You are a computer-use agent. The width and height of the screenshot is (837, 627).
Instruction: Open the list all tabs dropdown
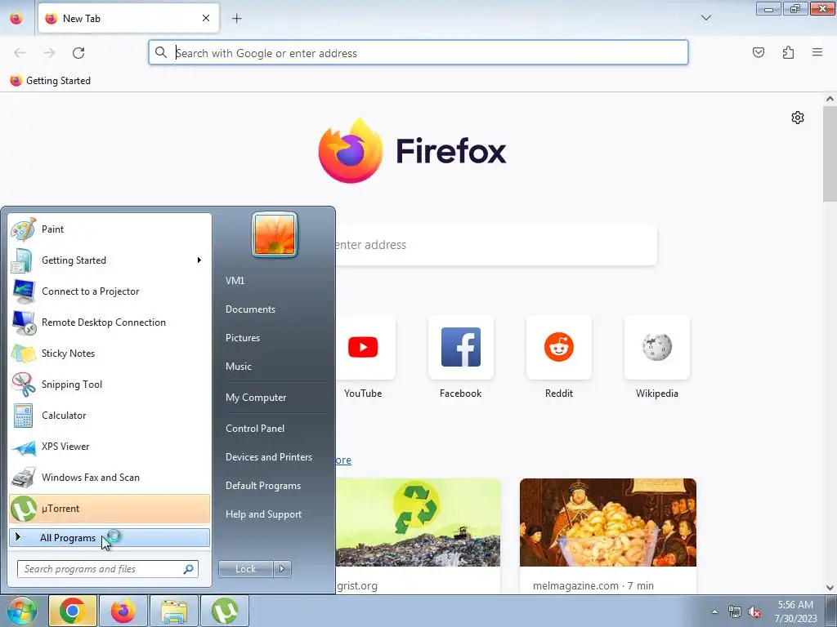[705, 18]
